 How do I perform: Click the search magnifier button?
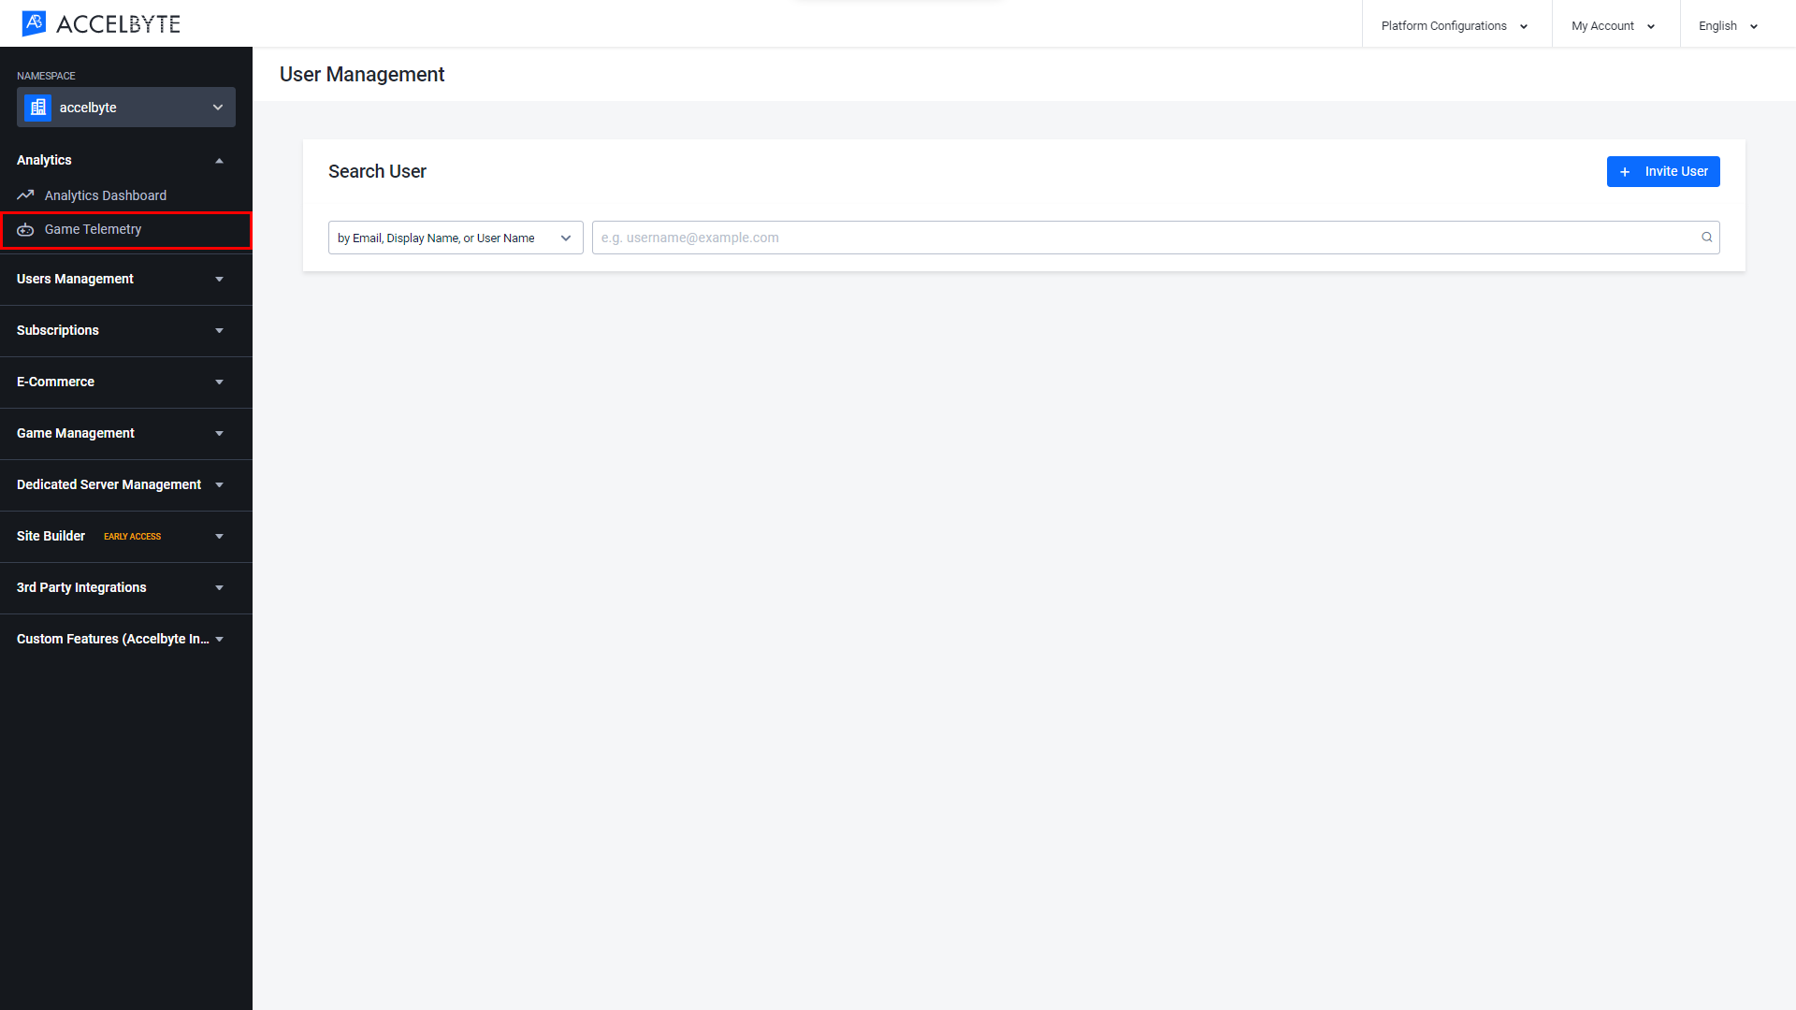(x=1707, y=237)
